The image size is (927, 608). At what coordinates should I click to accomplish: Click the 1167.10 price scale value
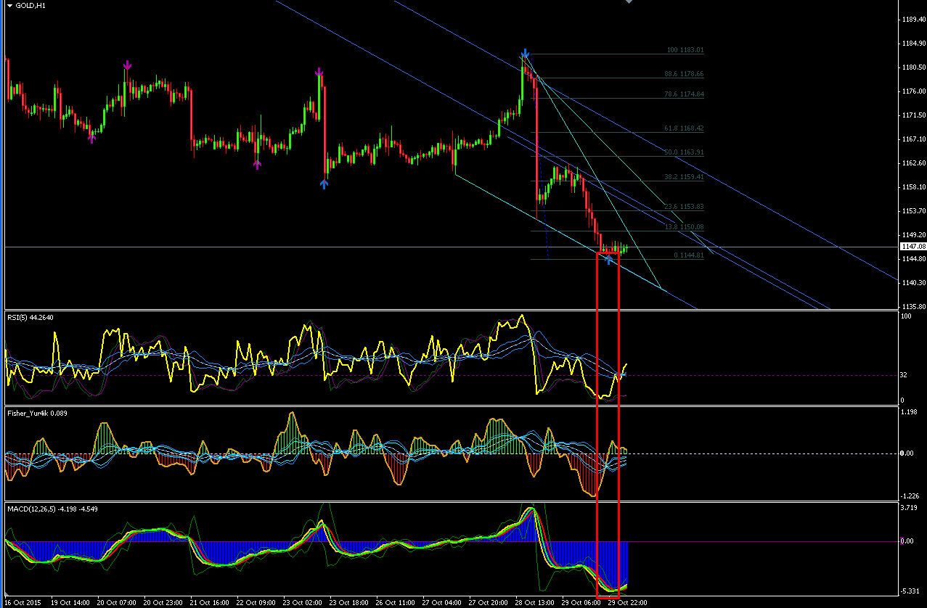912,139
